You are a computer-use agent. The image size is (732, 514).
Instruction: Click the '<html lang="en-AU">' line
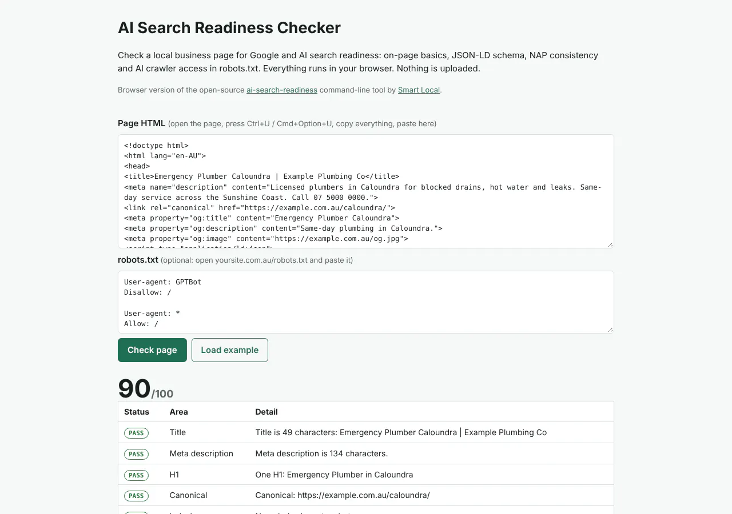(165, 155)
